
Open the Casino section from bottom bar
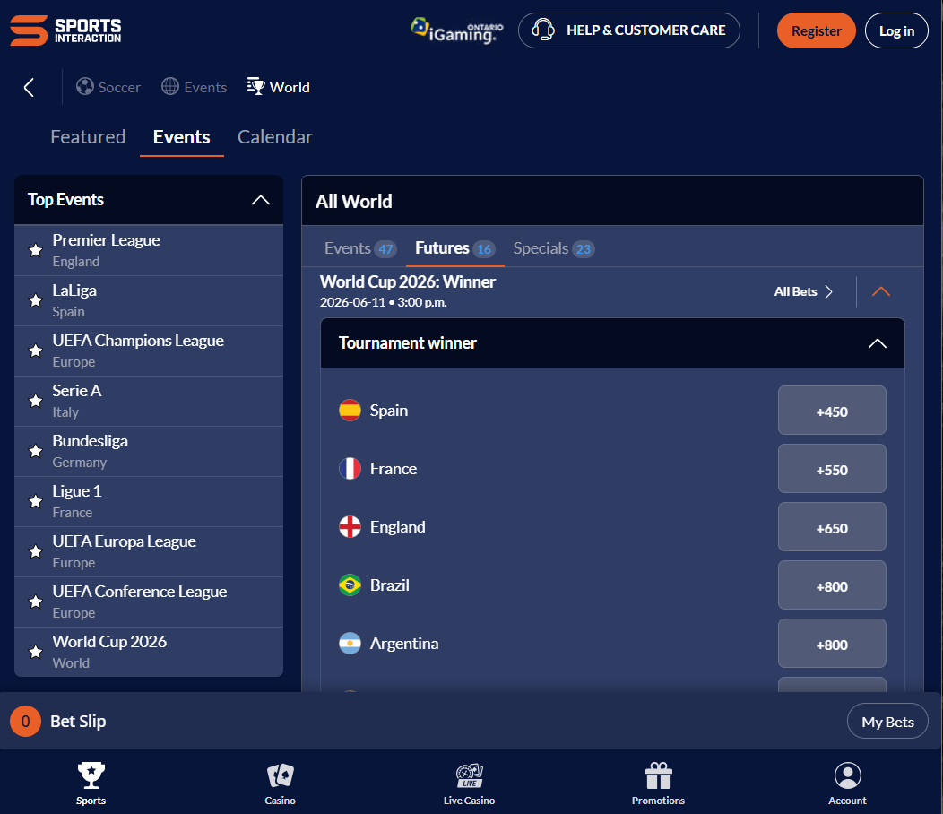280,783
